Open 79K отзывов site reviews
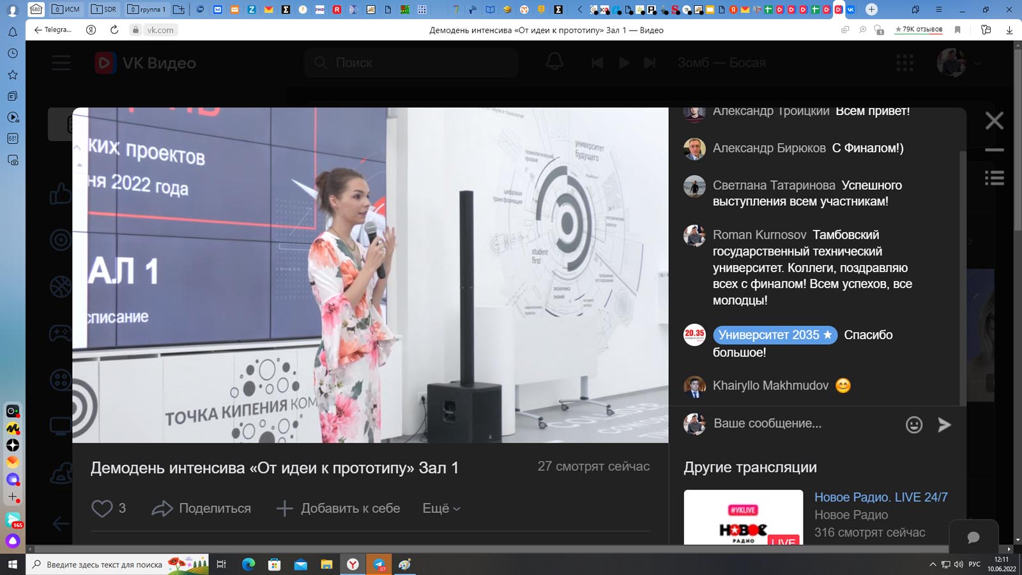 tap(919, 29)
